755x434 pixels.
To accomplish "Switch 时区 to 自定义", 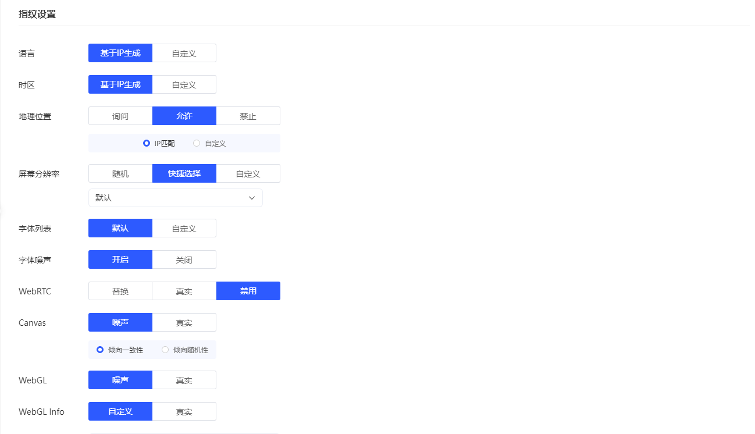I will (x=184, y=84).
